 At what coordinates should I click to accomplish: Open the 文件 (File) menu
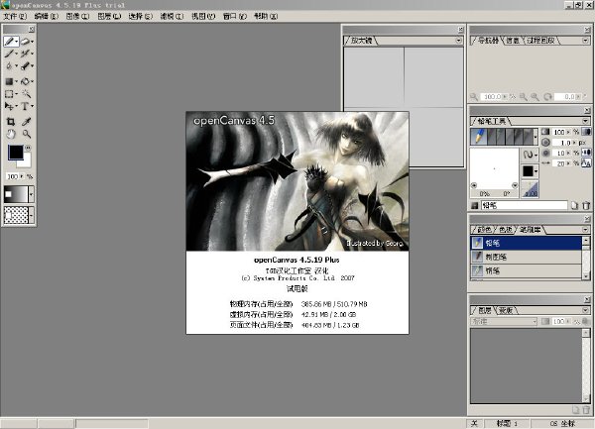click(x=15, y=16)
